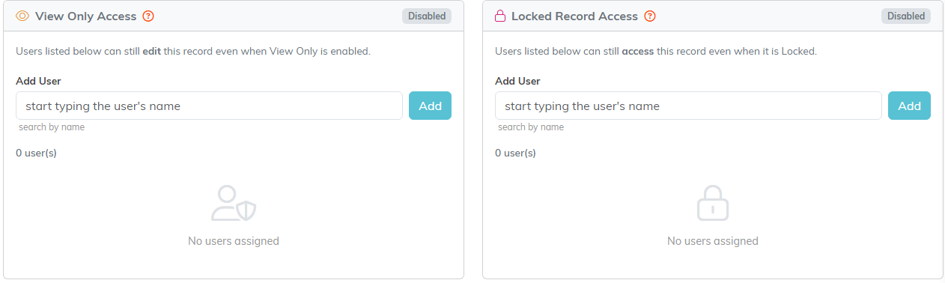Open help icon next to View Only Access
945x283 pixels.
(x=148, y=16)
